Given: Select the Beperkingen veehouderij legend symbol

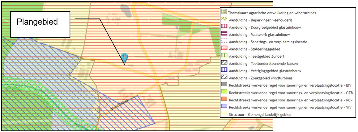Looking at the screenshot, I should (x=224, y=19).
